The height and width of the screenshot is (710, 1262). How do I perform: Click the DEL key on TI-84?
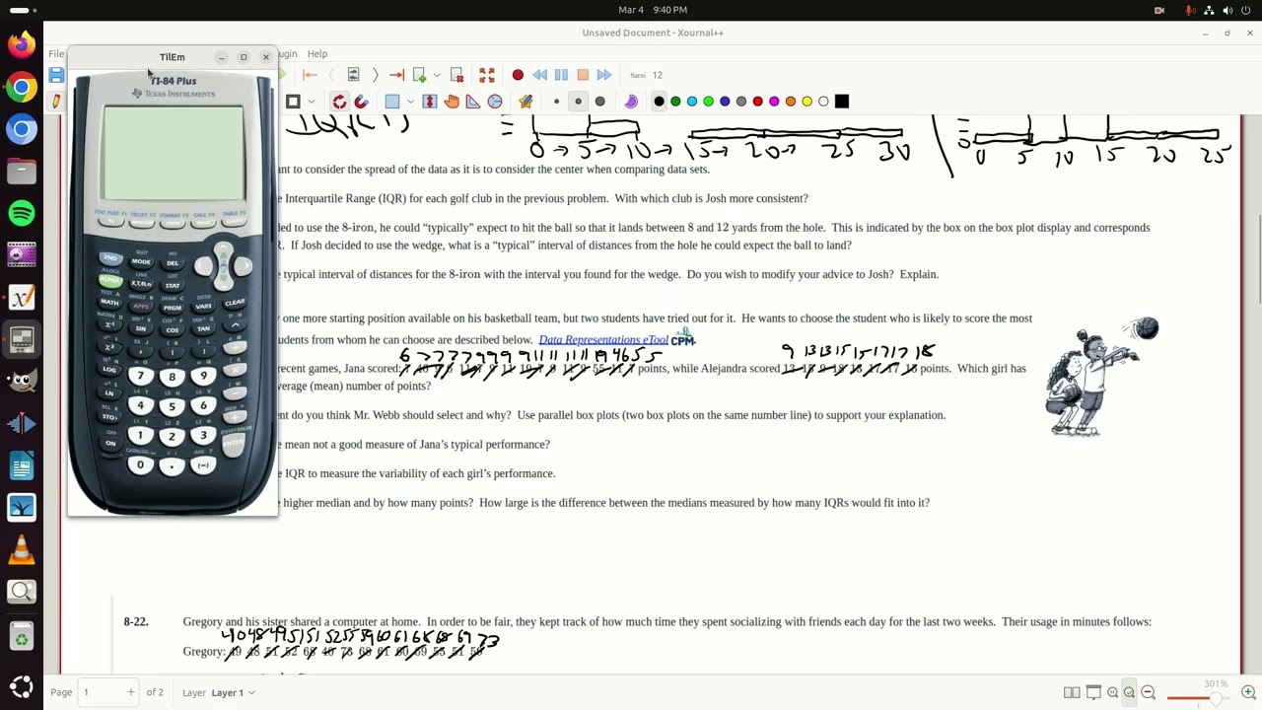[x=172, y=263]
